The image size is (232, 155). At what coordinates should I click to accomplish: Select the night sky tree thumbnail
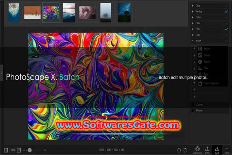pos(124,13)
